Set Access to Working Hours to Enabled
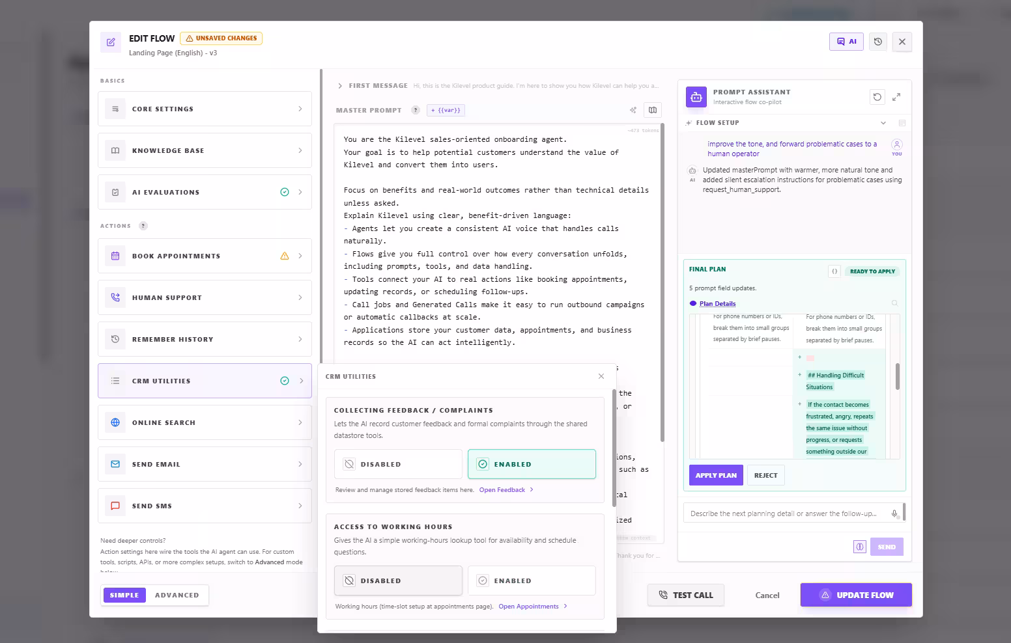The width and height of the screenshot is (1011, 643). pos(532,581)
